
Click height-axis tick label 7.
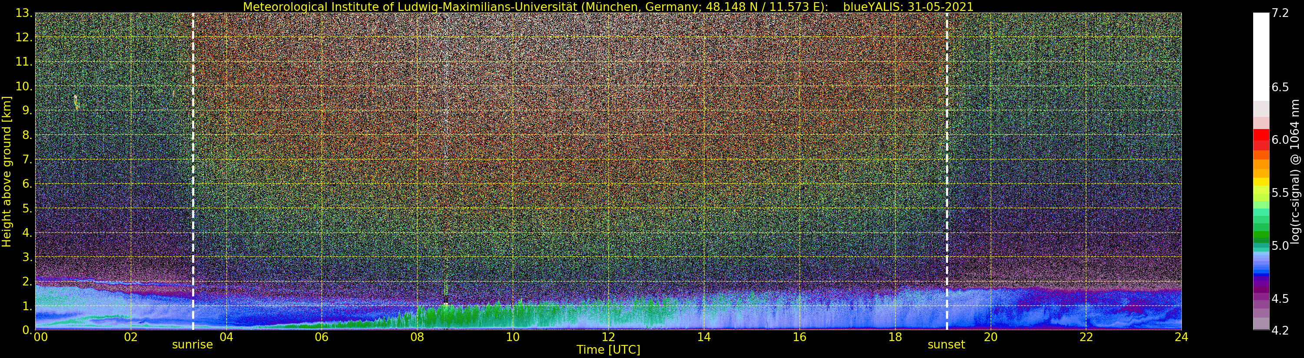click(x=28, y=159)
